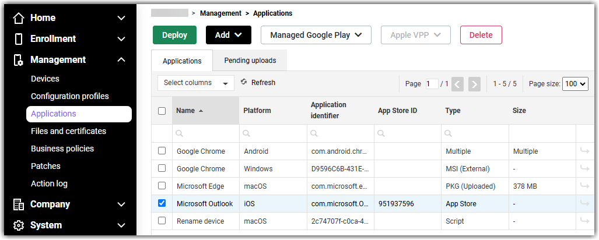Click Applications in the breadcrumb

point(273,13)
